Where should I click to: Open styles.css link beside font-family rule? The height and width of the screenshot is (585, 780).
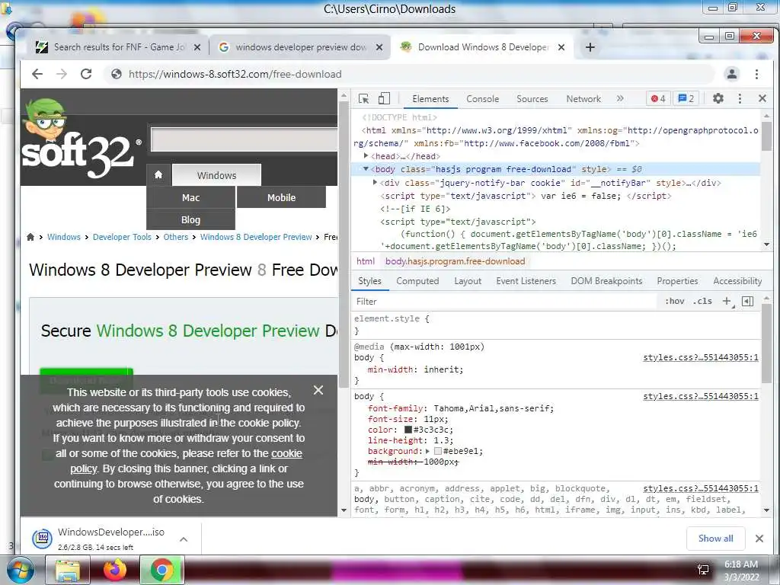(701, 396)
